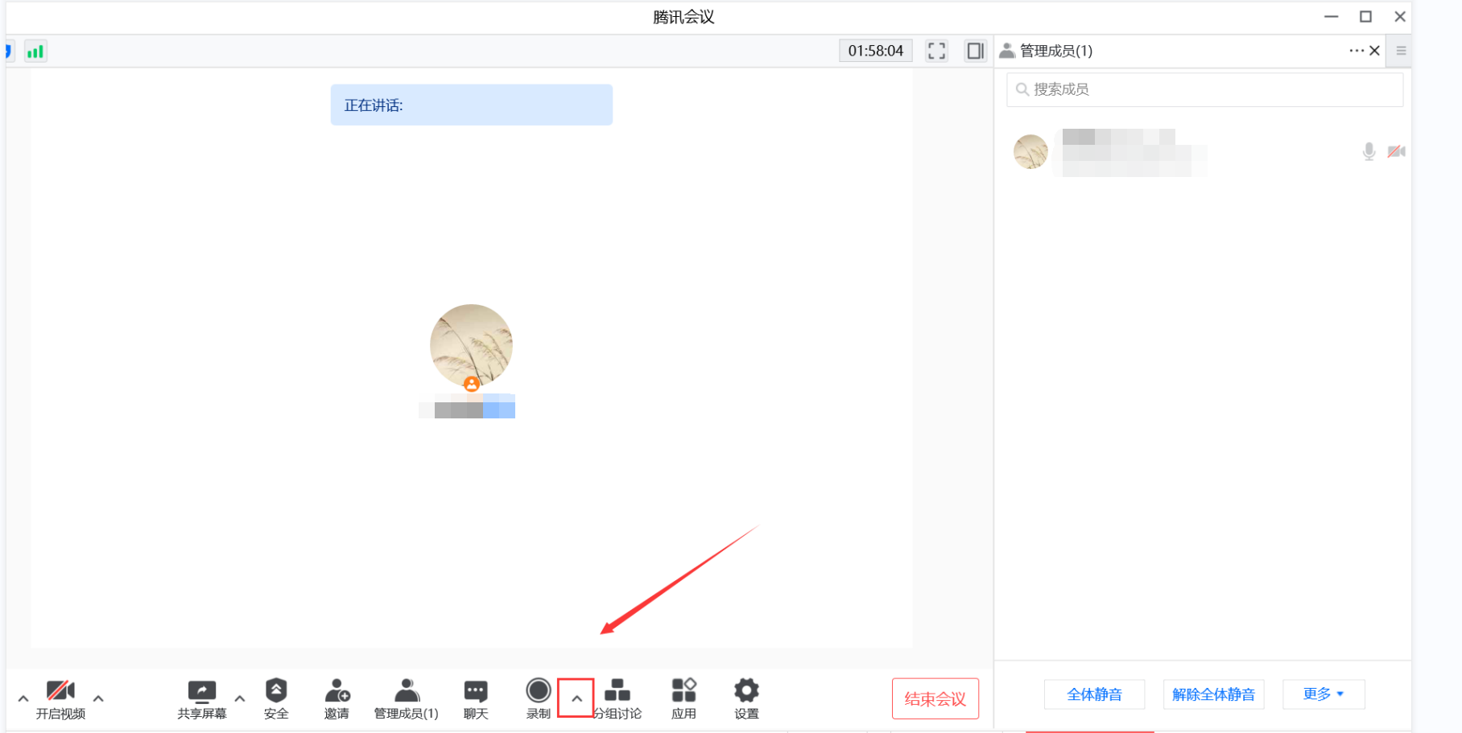Click the speaker avatar in main view

tap(471, 346)
